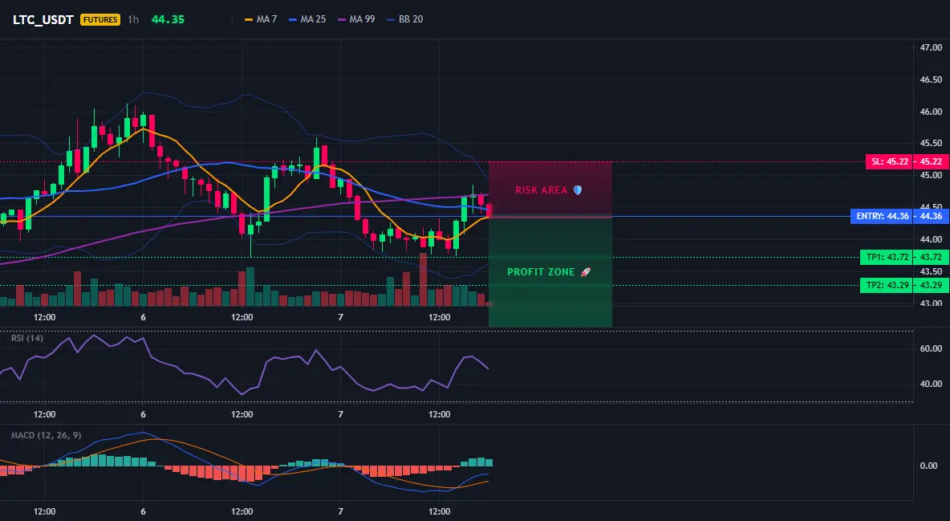Select the 1h timeframe label
Image resolution: width=950 pixels, height=521 pixels.
133,19
